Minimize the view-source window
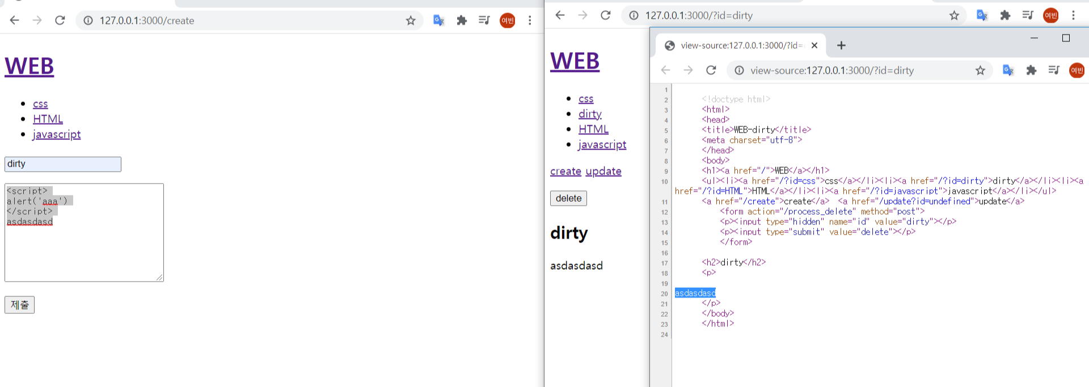Image resolution: width=1089 pixels, height=387 pixels. click(1034, 38)
